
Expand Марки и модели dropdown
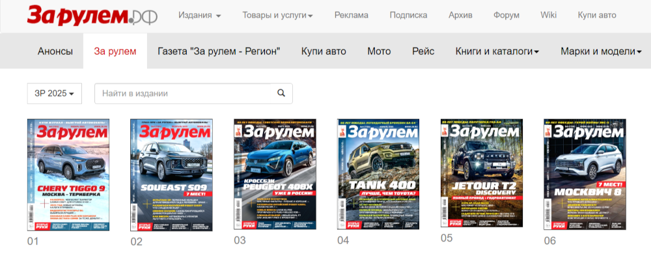point(602,51)
